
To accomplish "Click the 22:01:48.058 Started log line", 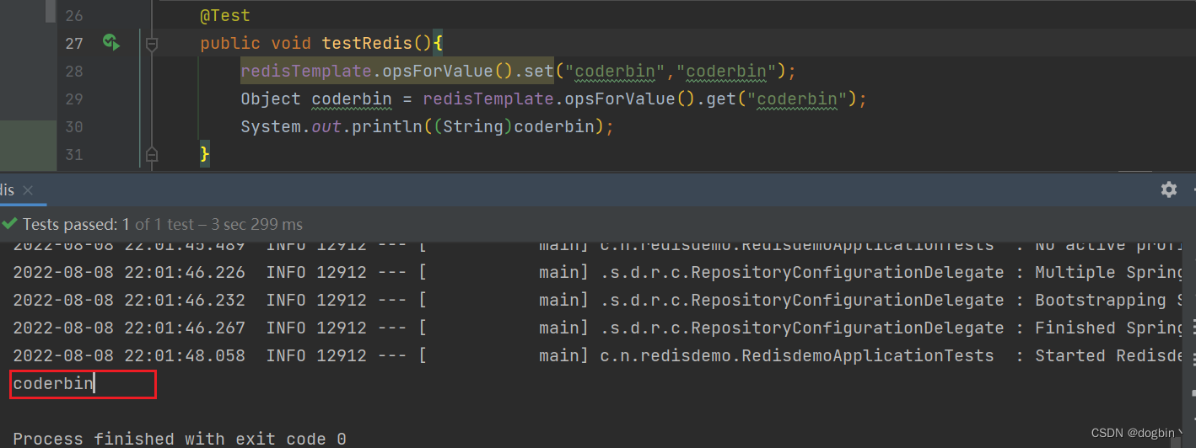I will pyautogui.click(x=597, y=356).
